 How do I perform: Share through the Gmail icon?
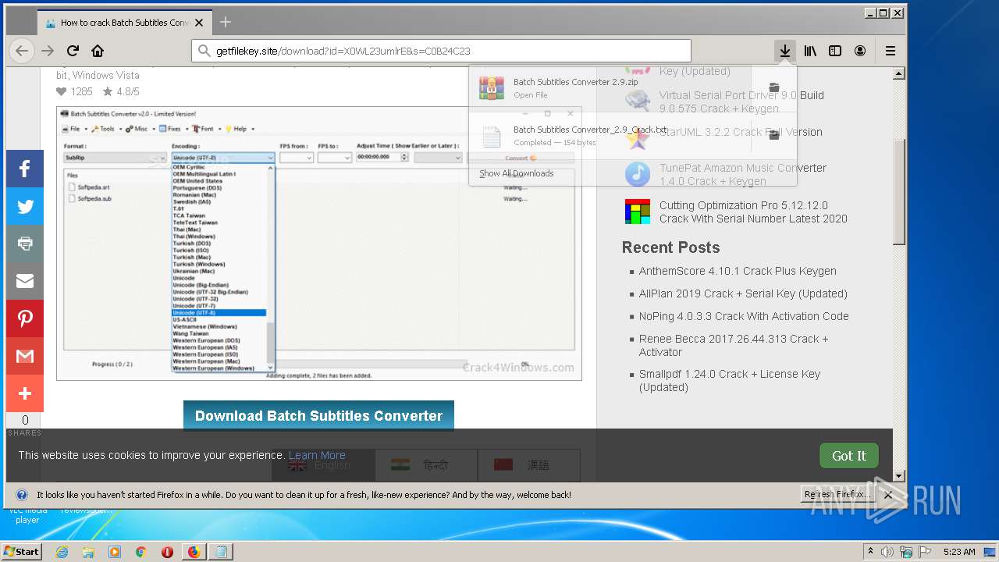25,356
